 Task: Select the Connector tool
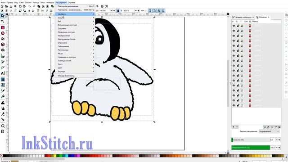pyautogui.click(x=3, y=119)
